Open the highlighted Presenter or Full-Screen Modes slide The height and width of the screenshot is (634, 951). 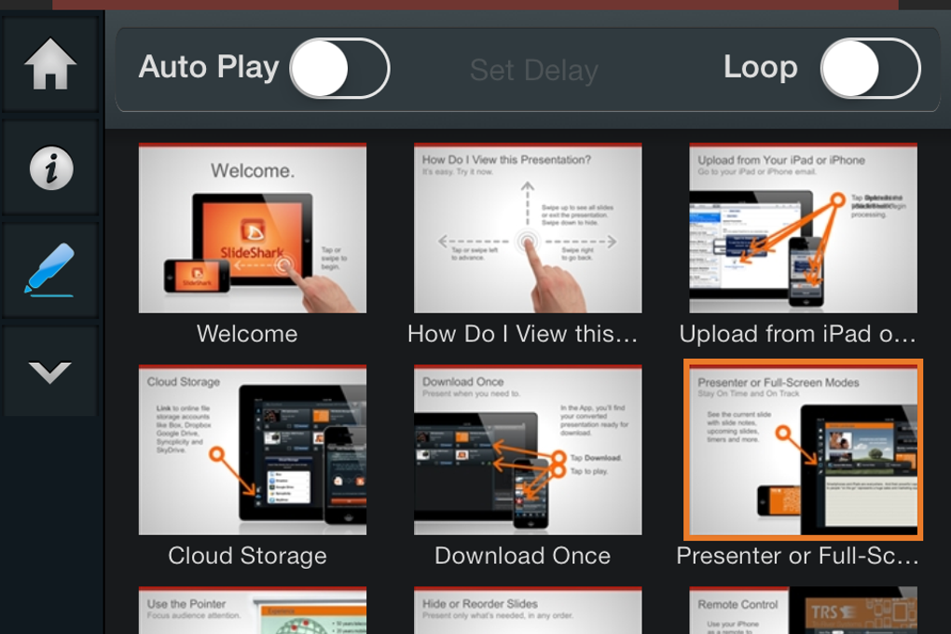coord(803,449)
